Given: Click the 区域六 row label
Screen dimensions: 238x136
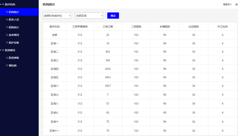Looking at the screenshot, I should [x=55, y=86].
